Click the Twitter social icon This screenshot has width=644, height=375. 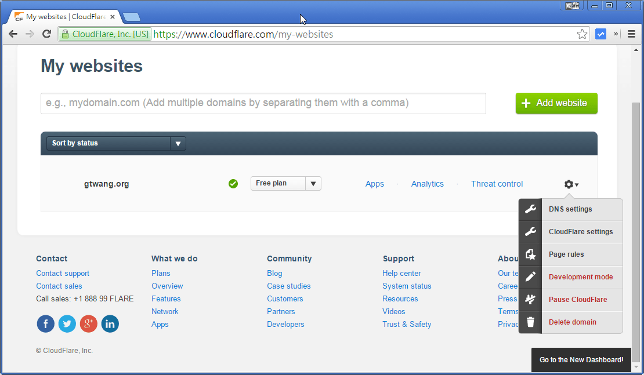[67, 324]
